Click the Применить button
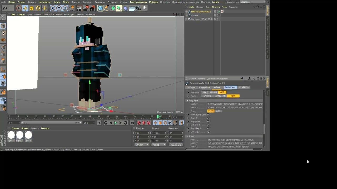Image resolution: width=337 pixels, height=189 pixels. 176,145
